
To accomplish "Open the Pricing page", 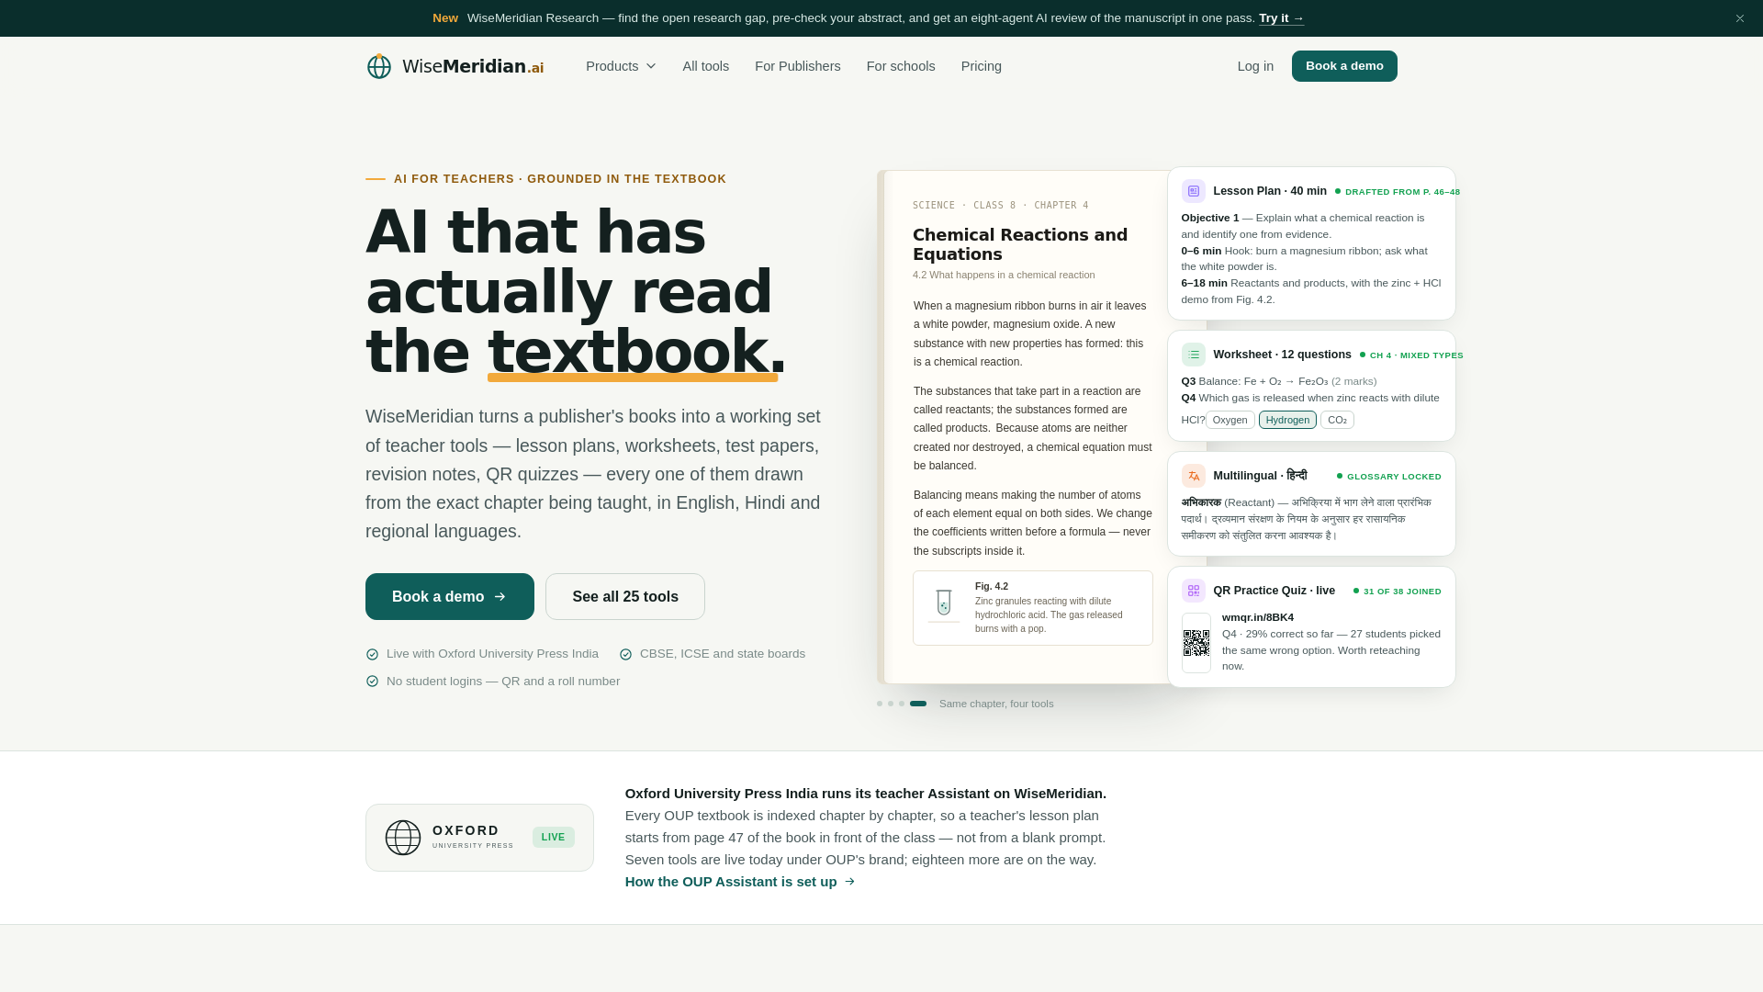I will [981, 66].
